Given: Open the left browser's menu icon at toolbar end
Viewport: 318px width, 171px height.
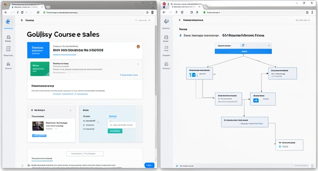Looking at the screenshot, I should point(152,12).
